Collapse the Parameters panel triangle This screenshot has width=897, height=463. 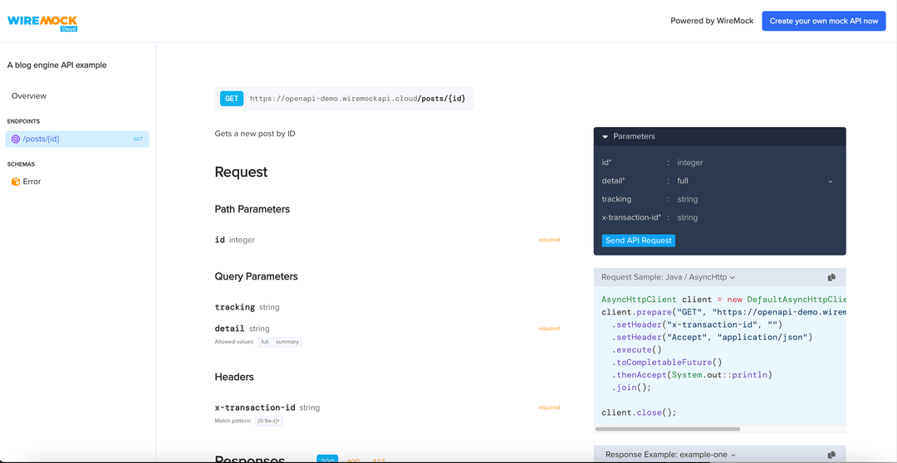tap(605, 137)
